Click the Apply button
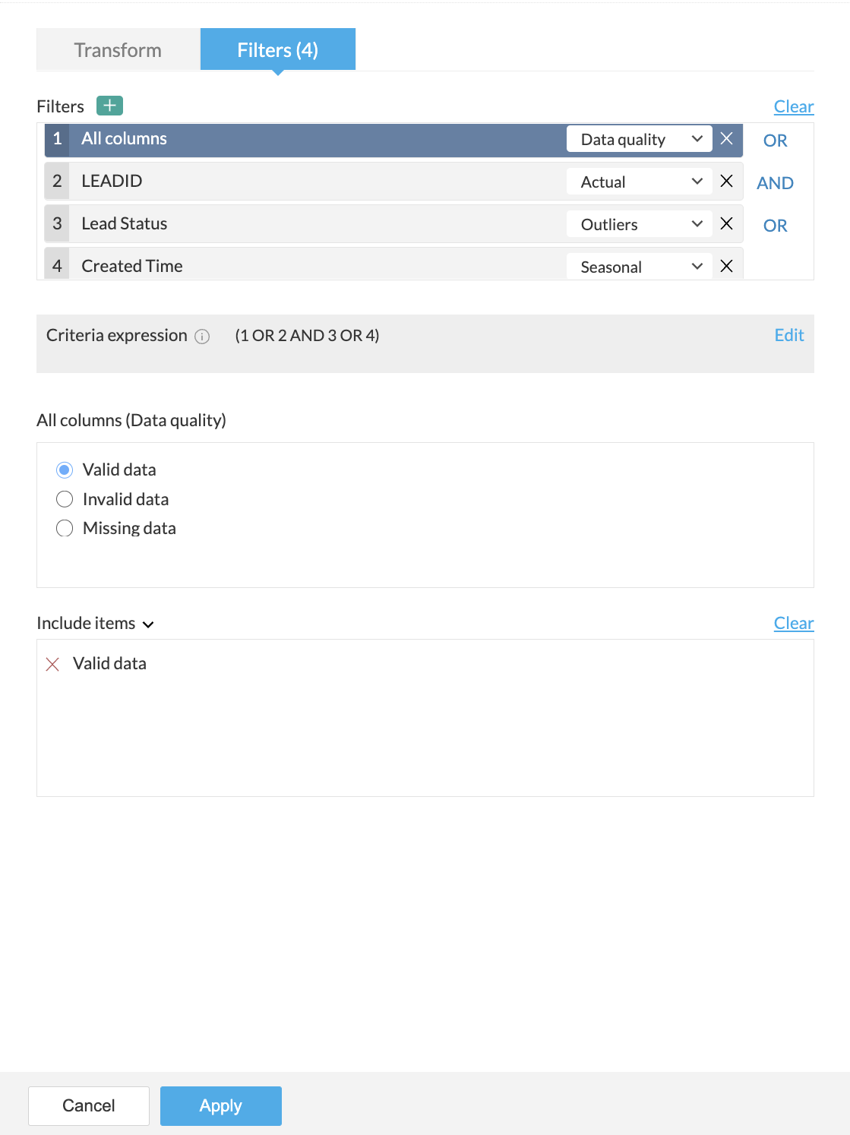The image size is (850, 1135). pos(220,1105)
